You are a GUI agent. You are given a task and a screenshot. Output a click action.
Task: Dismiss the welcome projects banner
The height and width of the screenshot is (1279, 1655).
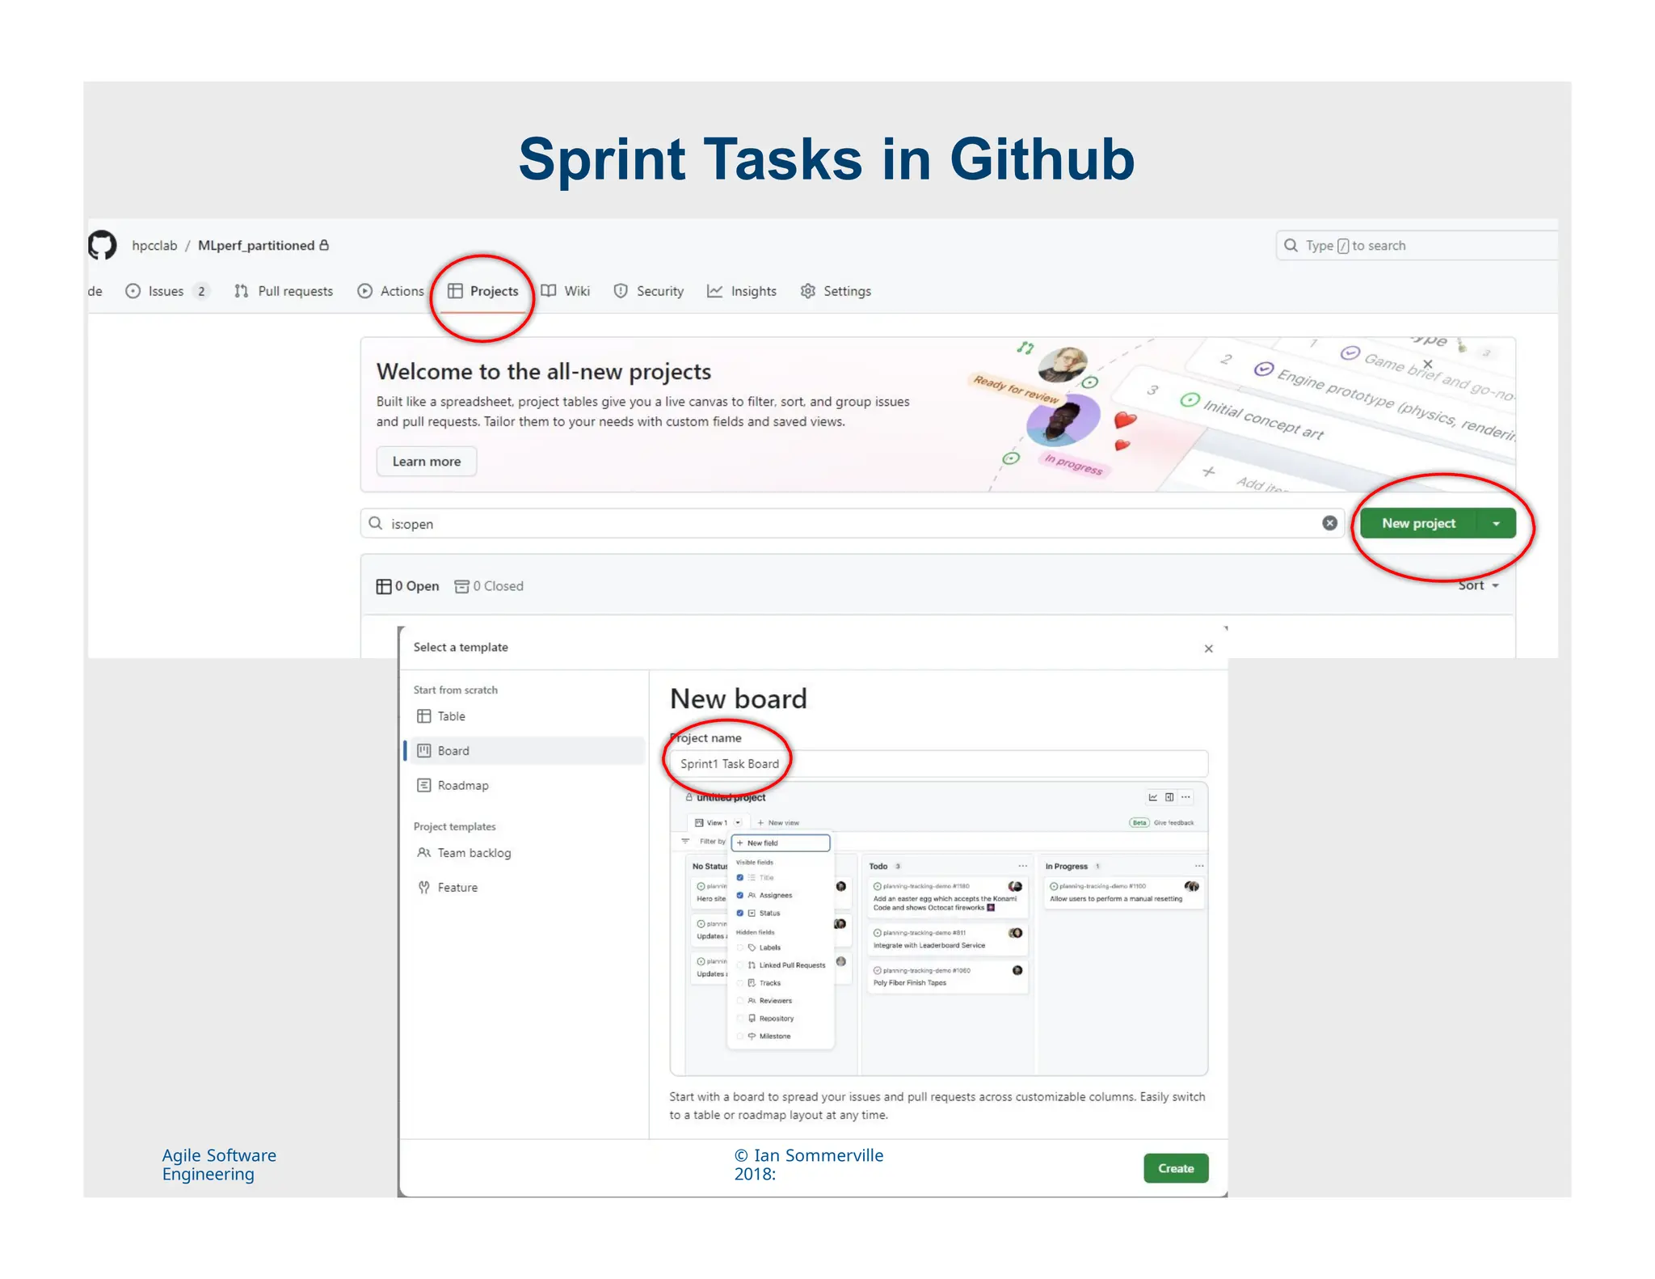point(1428,364)
